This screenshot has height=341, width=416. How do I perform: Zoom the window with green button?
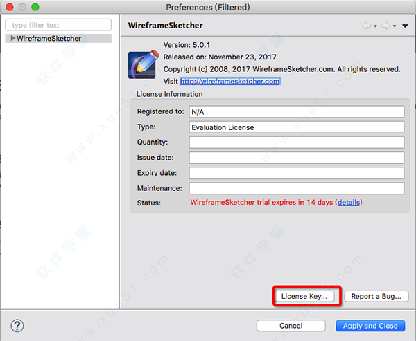click(35, 7)
